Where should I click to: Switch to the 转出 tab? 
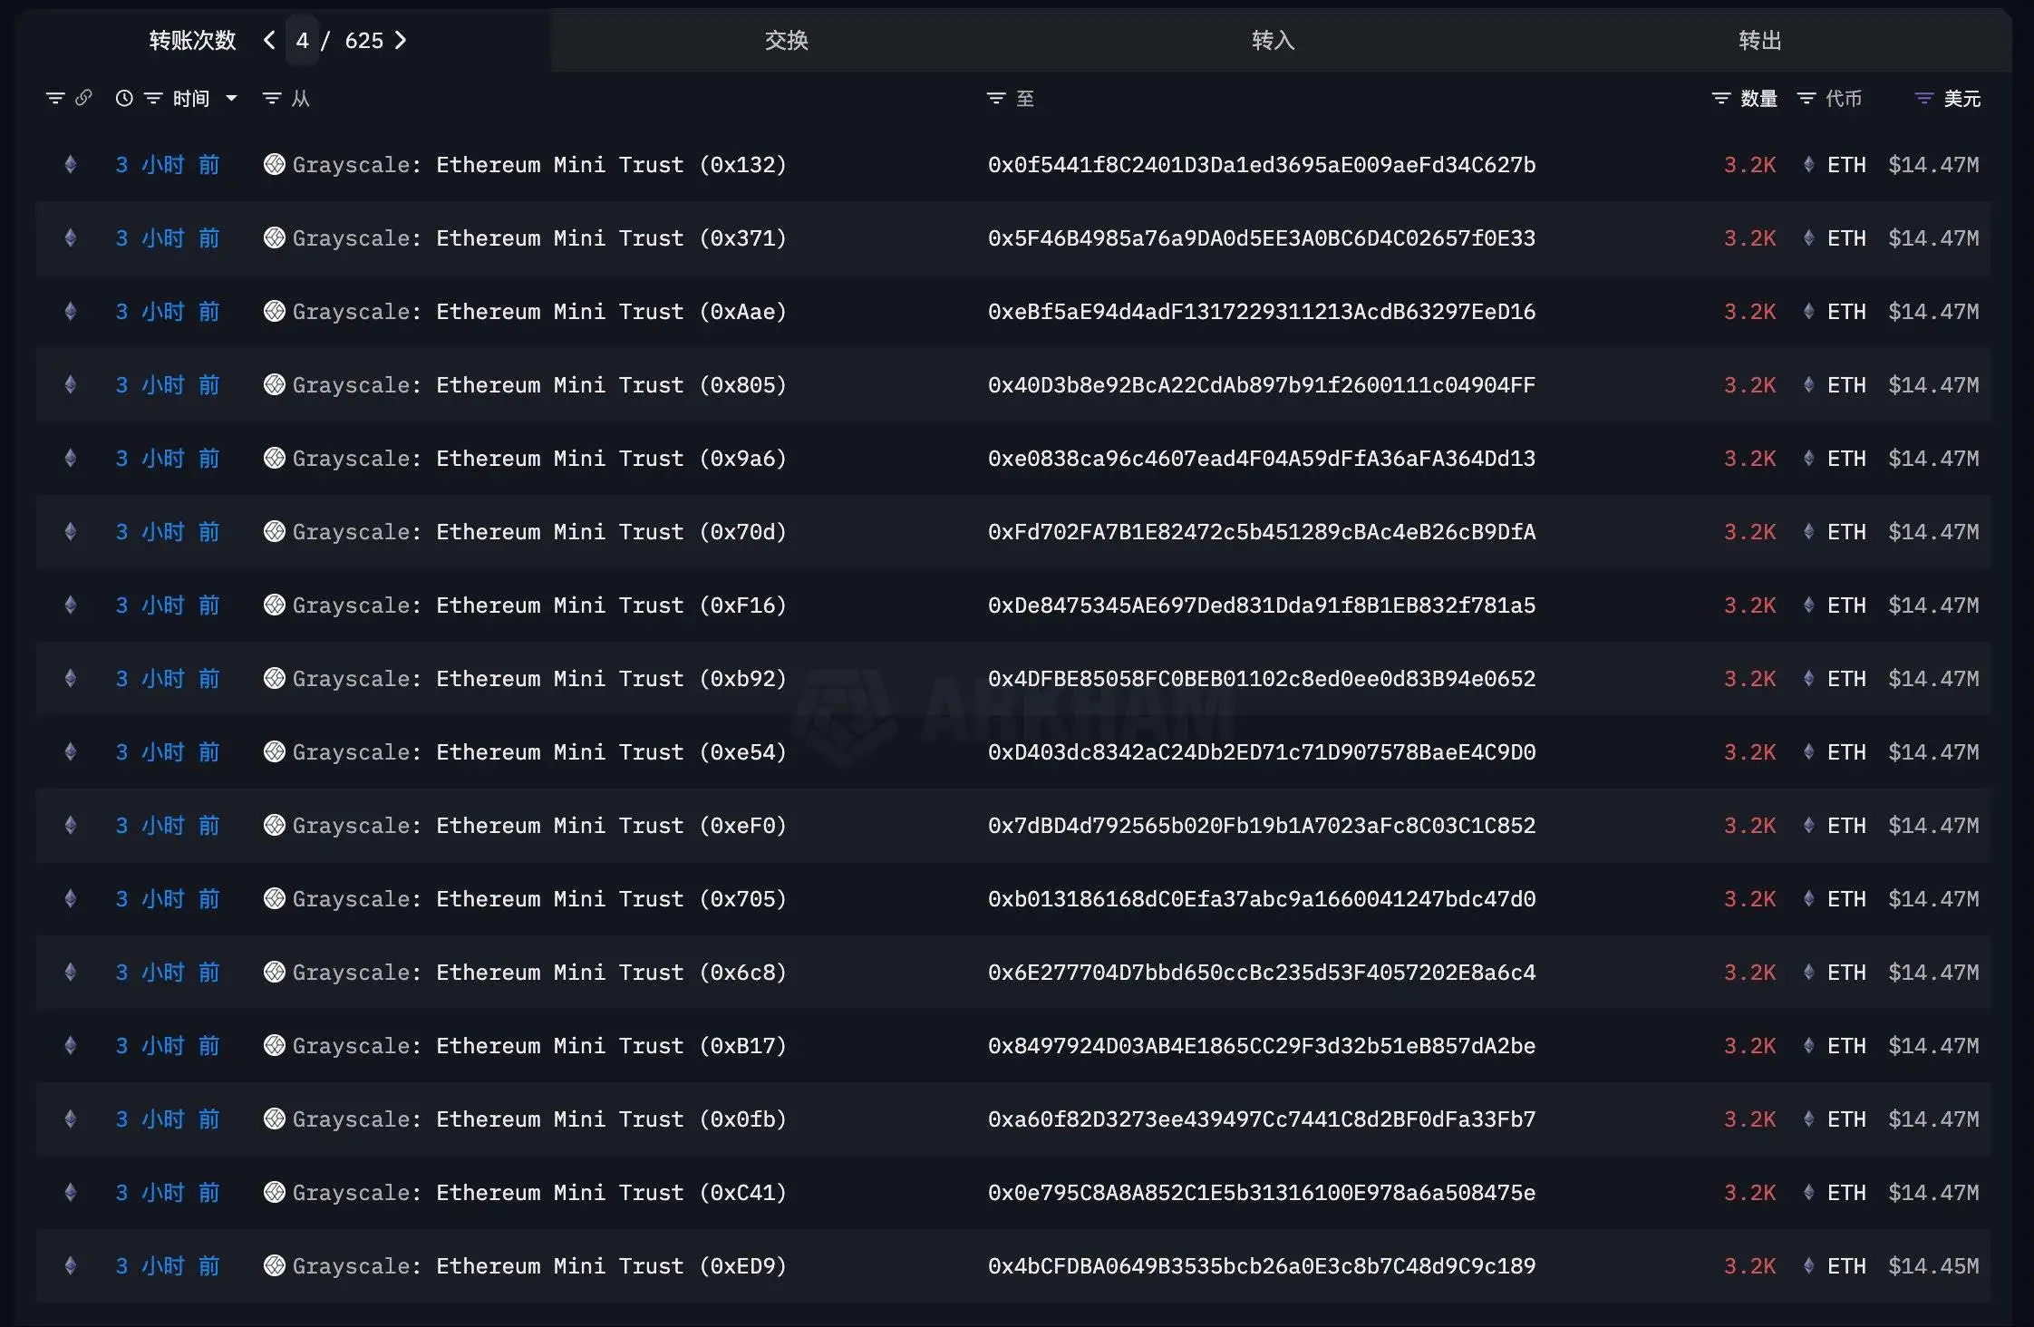[1758, 40]
